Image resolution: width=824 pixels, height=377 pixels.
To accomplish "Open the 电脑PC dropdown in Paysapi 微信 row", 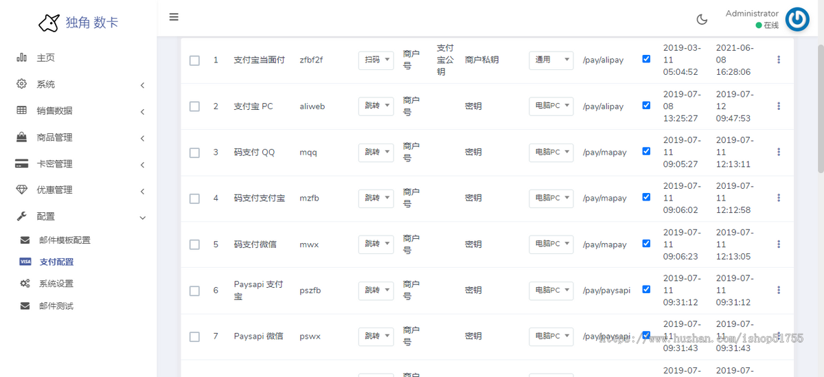I will point(551,336).
